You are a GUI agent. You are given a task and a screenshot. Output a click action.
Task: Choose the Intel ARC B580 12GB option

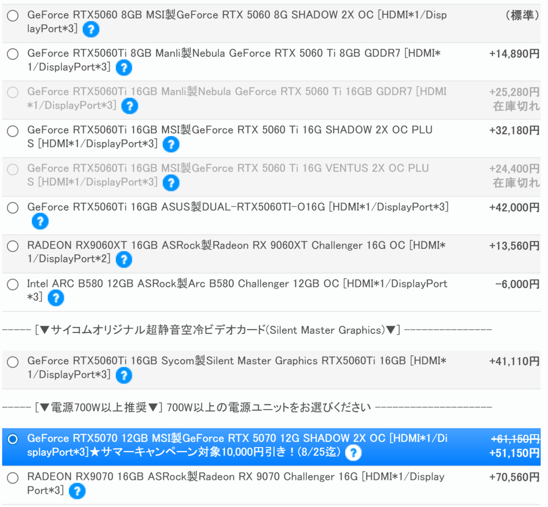(12, 284)
